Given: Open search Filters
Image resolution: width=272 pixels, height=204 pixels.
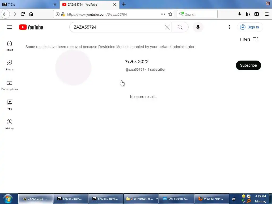Looking at the screenshot, I should [249, 39].
